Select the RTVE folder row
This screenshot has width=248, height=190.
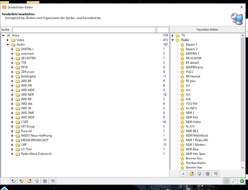pos(25,67)
